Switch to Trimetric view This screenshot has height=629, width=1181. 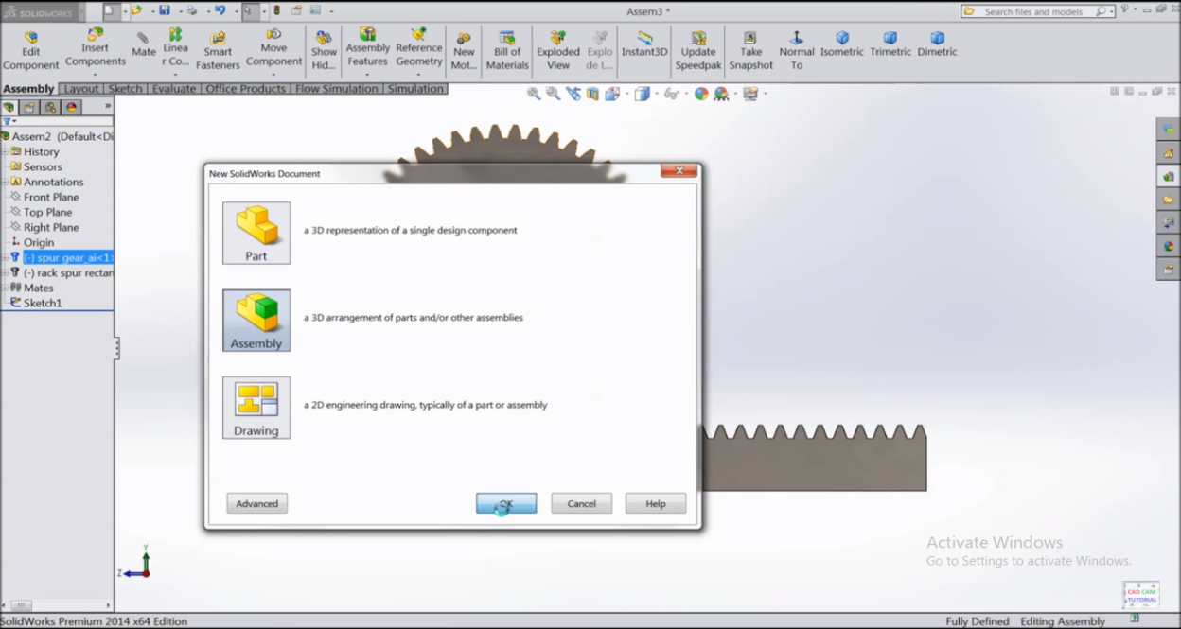click(890, 44)
